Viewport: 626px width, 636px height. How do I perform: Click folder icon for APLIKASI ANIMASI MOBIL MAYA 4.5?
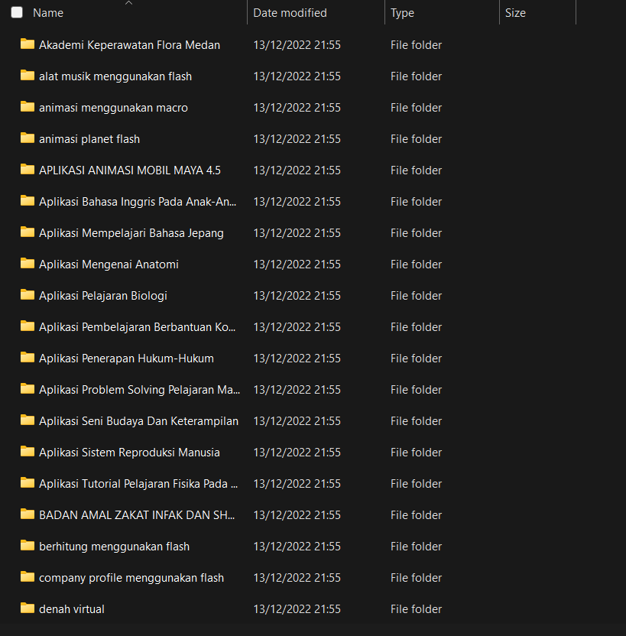pos(28,170)
